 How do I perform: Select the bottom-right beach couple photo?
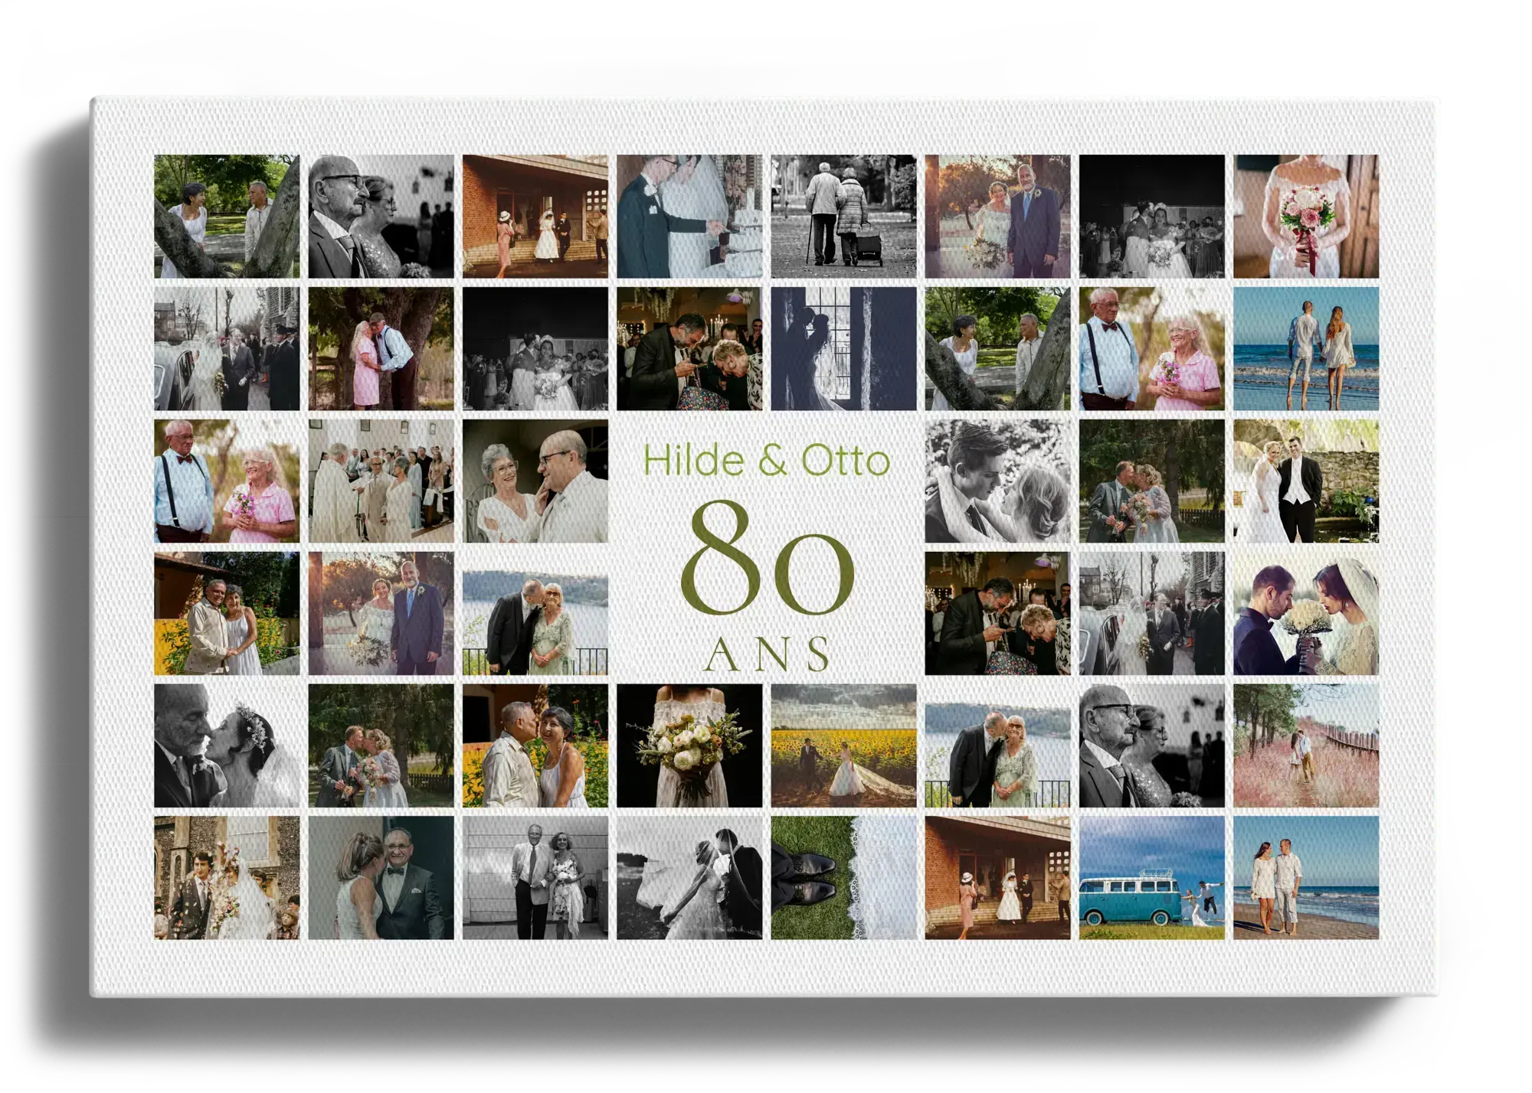point(1305,877)
